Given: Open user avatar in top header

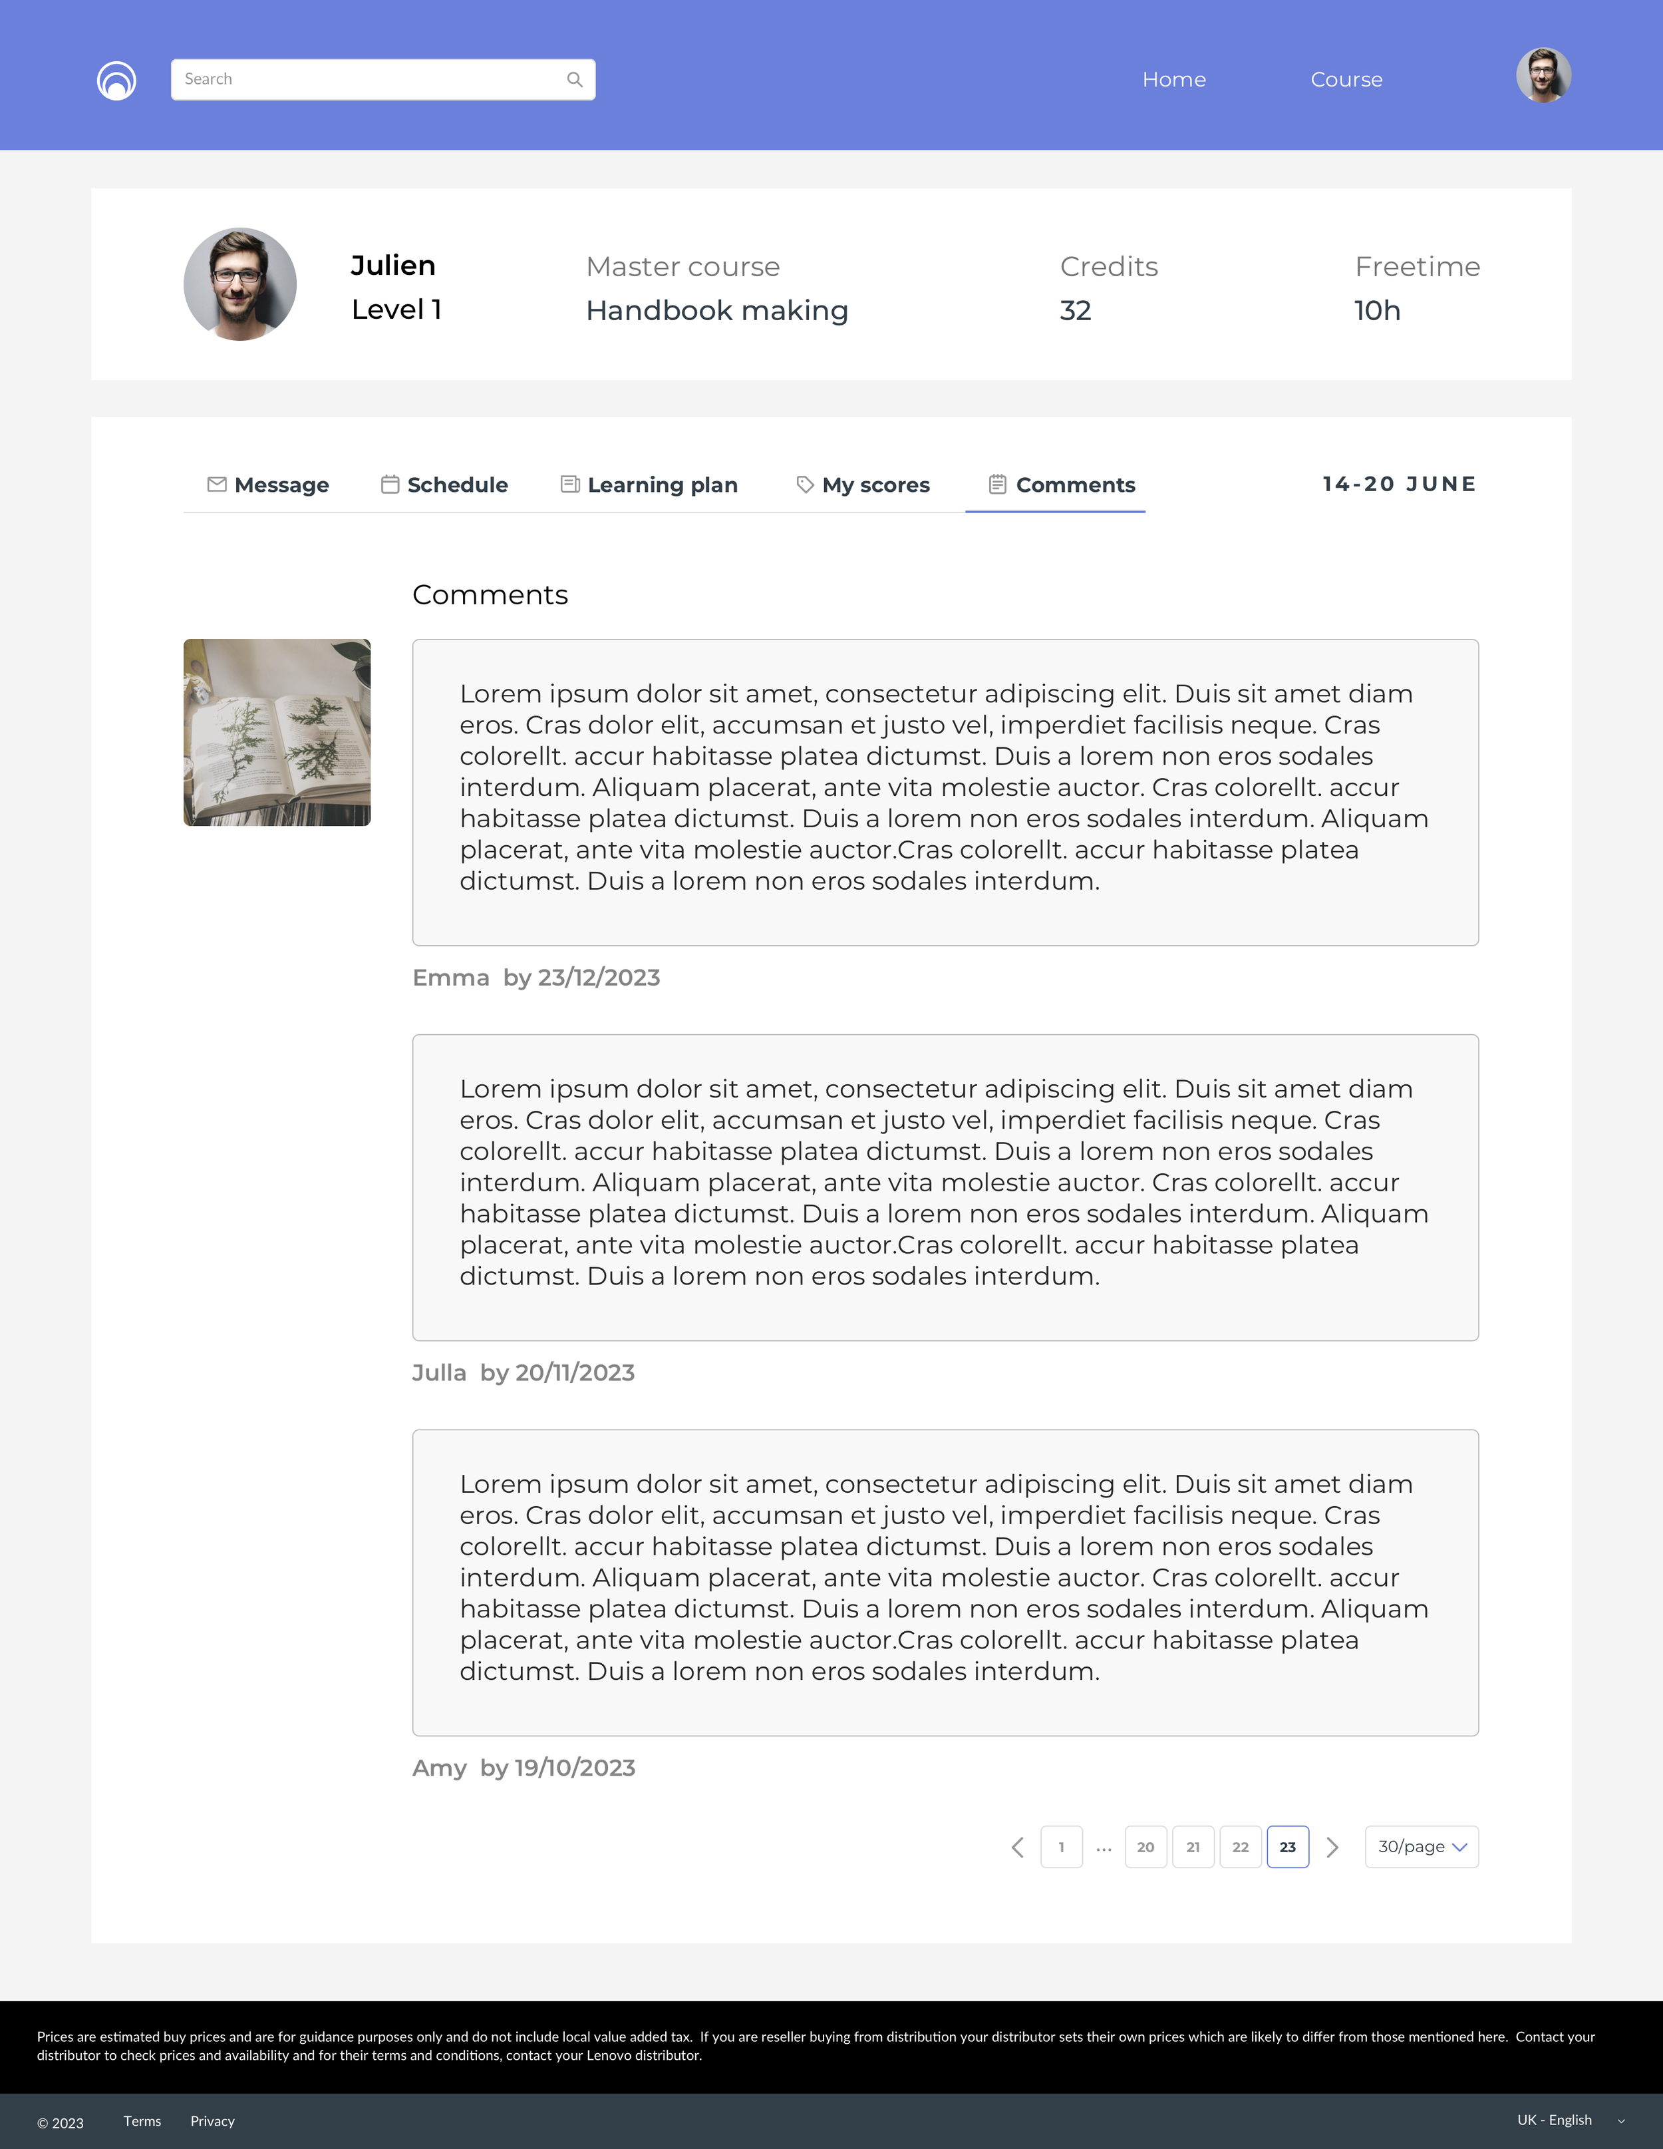Looking at the screenshot, I should coord(1542,76).
